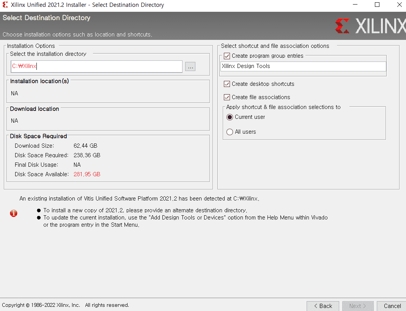Click the Download Size label

coord(35,146)
